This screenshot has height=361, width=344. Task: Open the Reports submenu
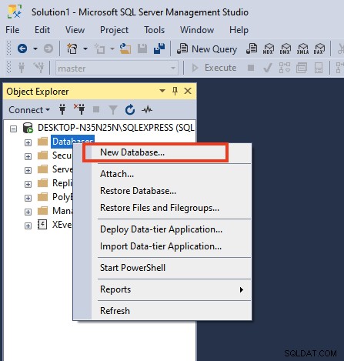click(x=162, y=289)
